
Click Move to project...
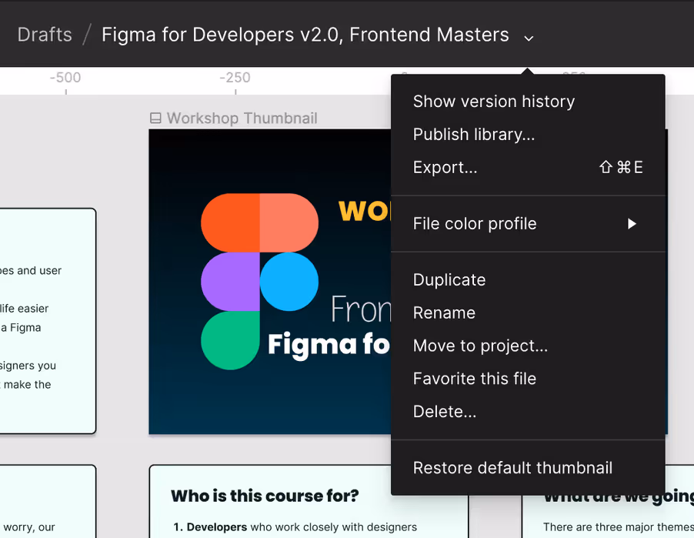(x=529, y=346)
